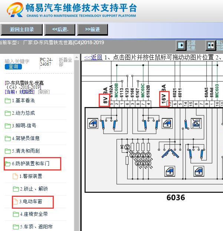Image resolution: width=223 pixels, height=231 pixels.
Task: Click the folder icon beside 5.清洗和雨刮
Action: (x=8, y=151)
